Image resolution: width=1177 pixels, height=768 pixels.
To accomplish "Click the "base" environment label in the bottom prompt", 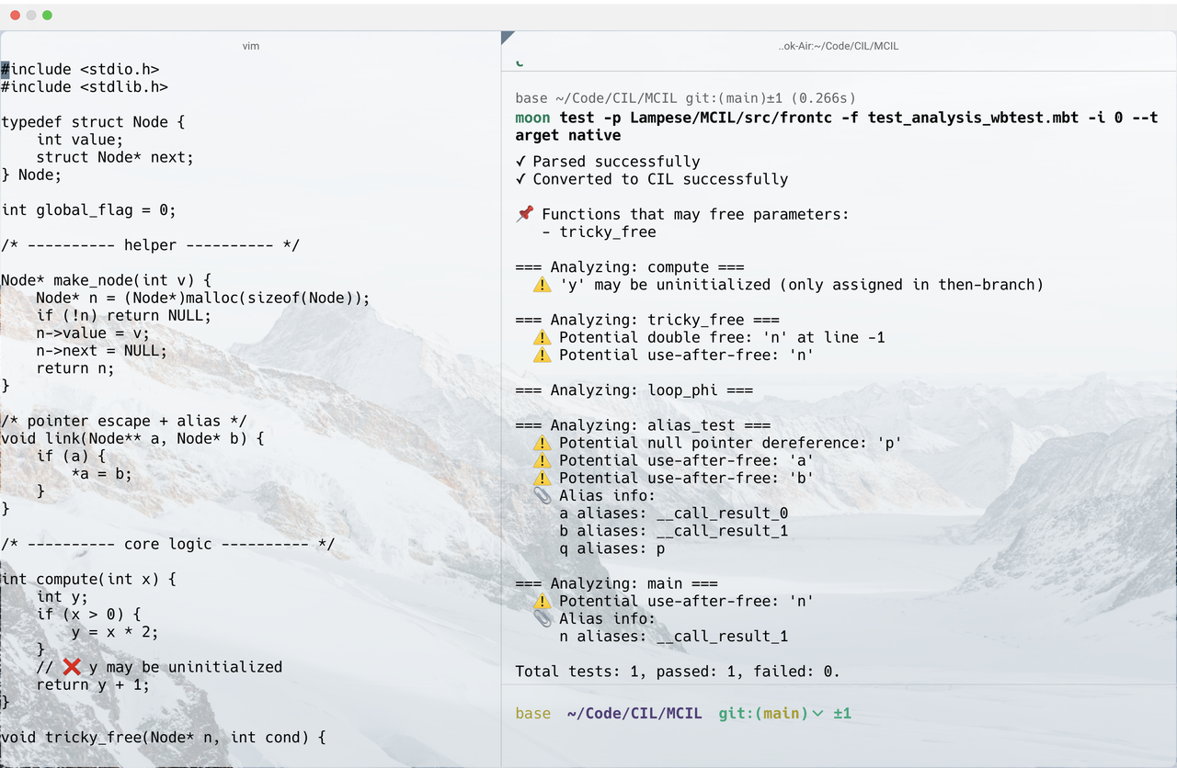I will (533, 714).
